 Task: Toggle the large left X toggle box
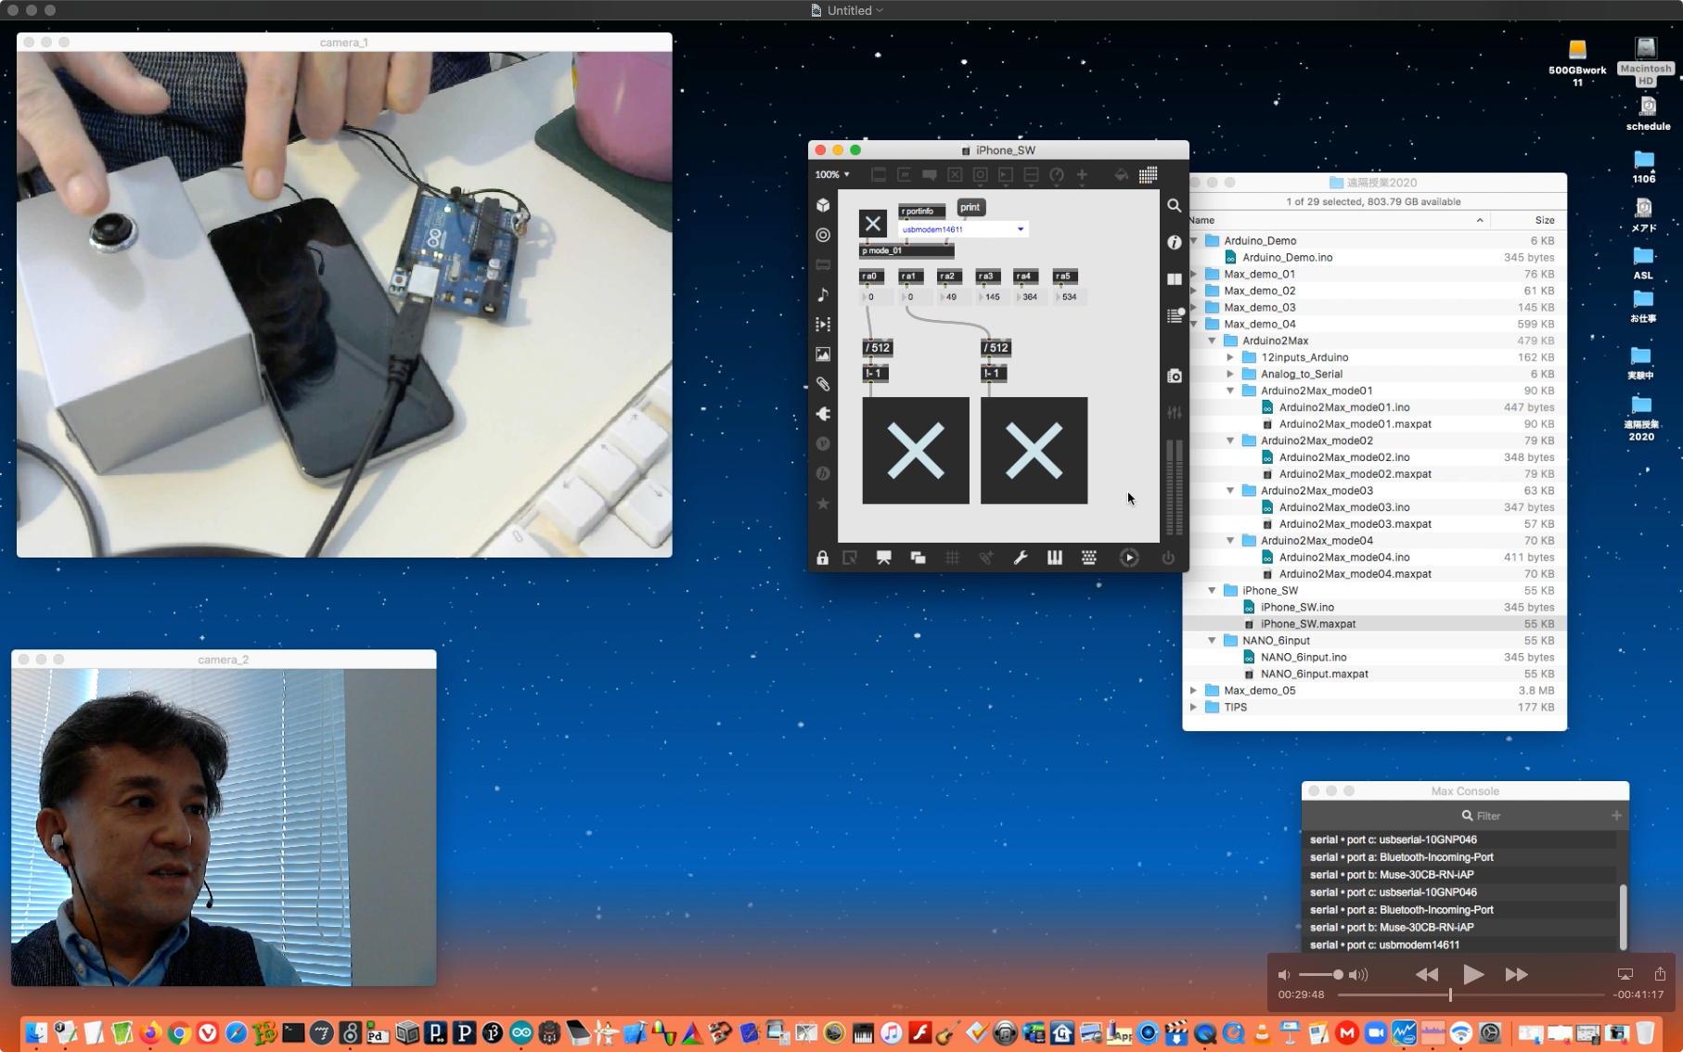tap(916, 451)
